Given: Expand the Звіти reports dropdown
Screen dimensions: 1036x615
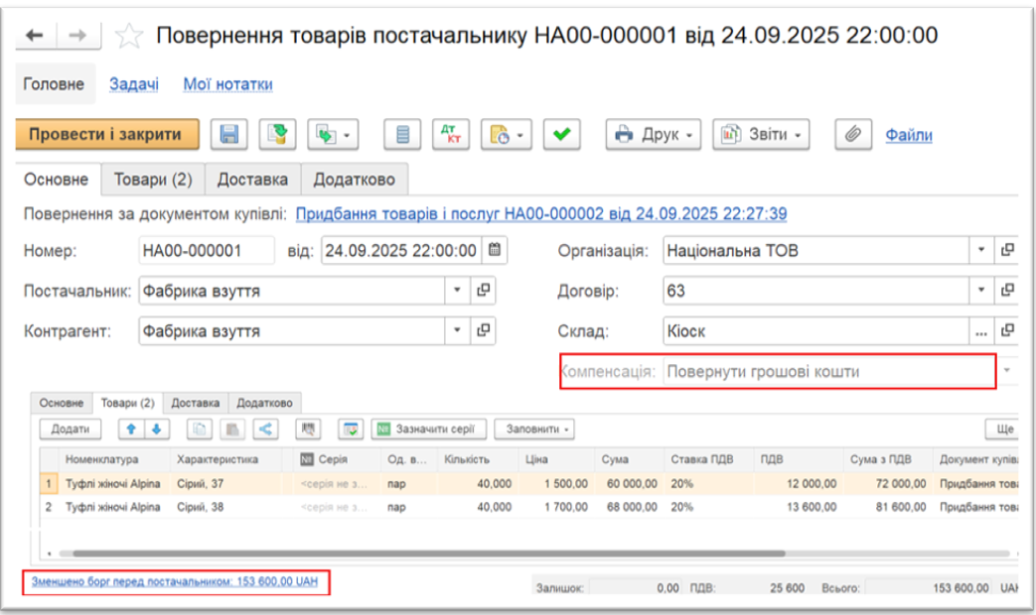Looking at the screenshot, I should (761, 135).
